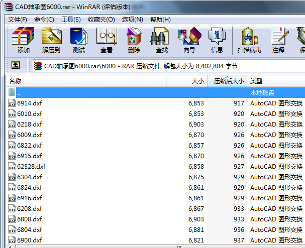Open the 查看 (View) tool
This screenshot has width=305, height=248.
click(x=107, y=40)
